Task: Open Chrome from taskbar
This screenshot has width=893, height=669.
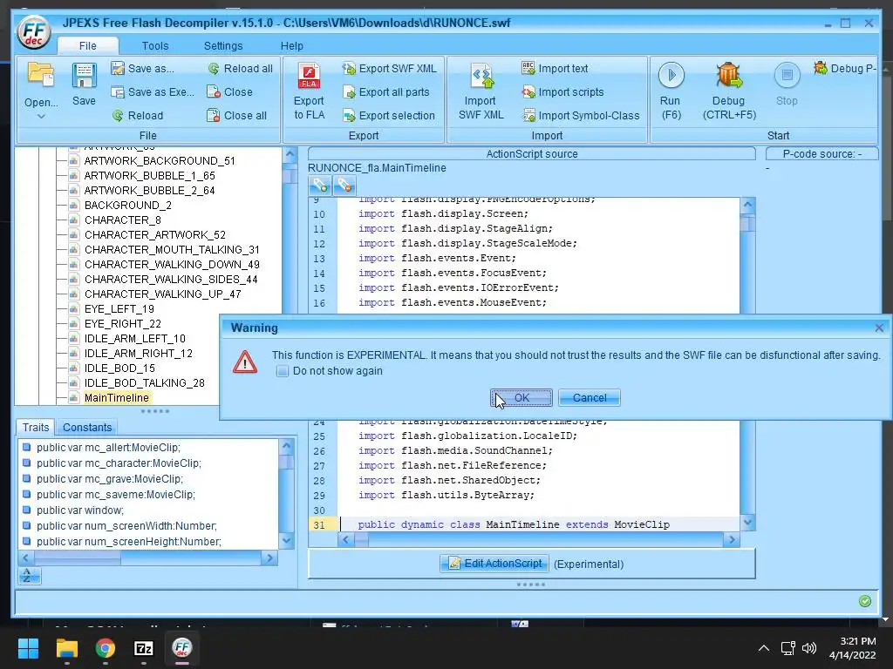Action: (x=106, y=648)
